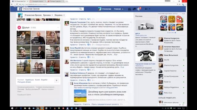Click the browser back arrow
197x110 pixels.
(12, 4)
